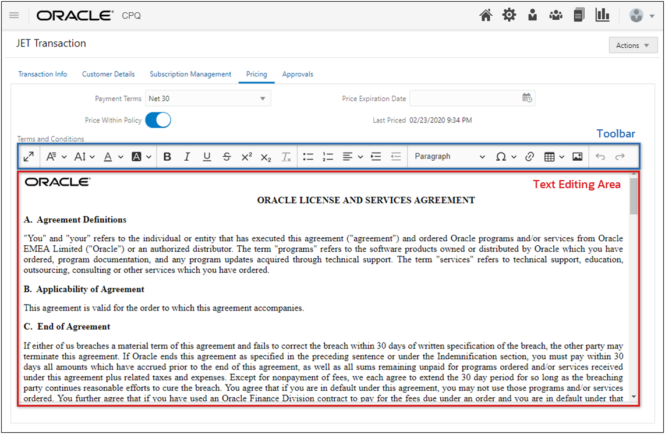665x434 pixels.
Task: Apply strikethrough formatting
Action: pos(227,156)
